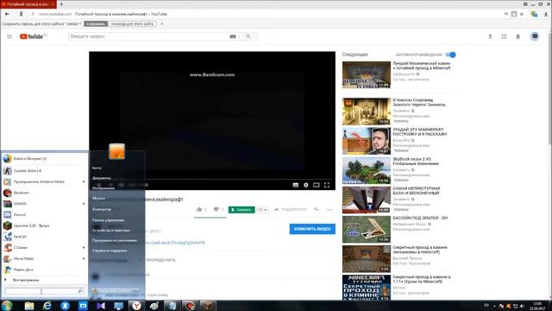Screen dimensions: 552x311
Task: Open Bandicam from the Start menu
Action: tap(43, 193)
